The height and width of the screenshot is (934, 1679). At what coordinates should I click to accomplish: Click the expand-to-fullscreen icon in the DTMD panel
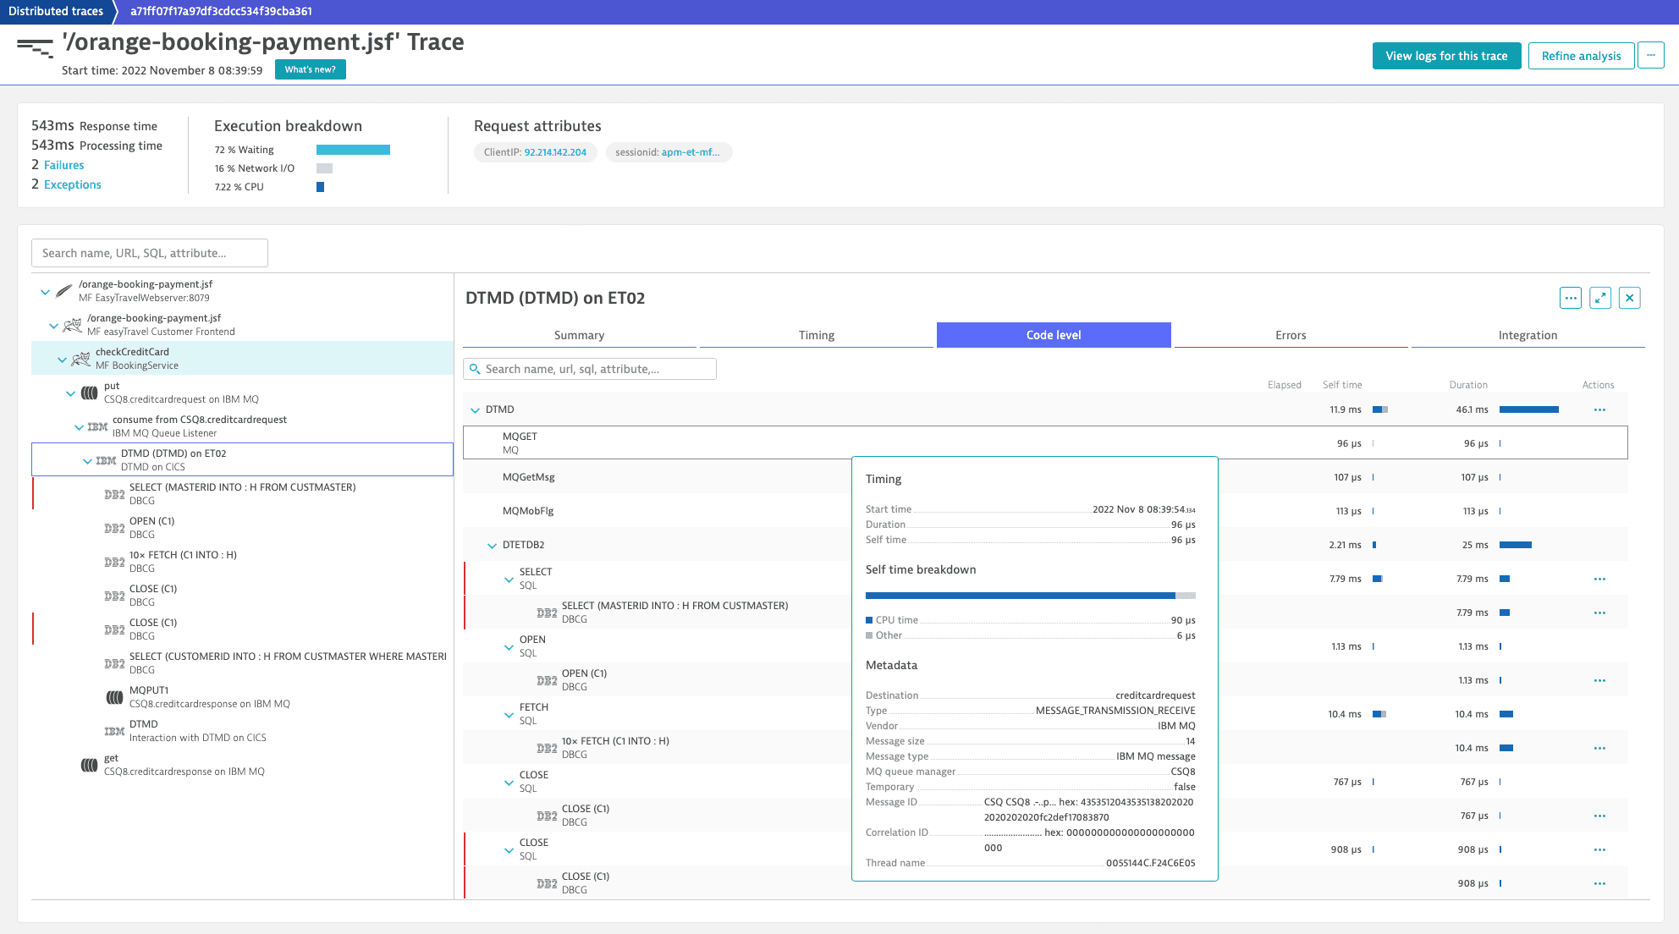pos(1599,298)
